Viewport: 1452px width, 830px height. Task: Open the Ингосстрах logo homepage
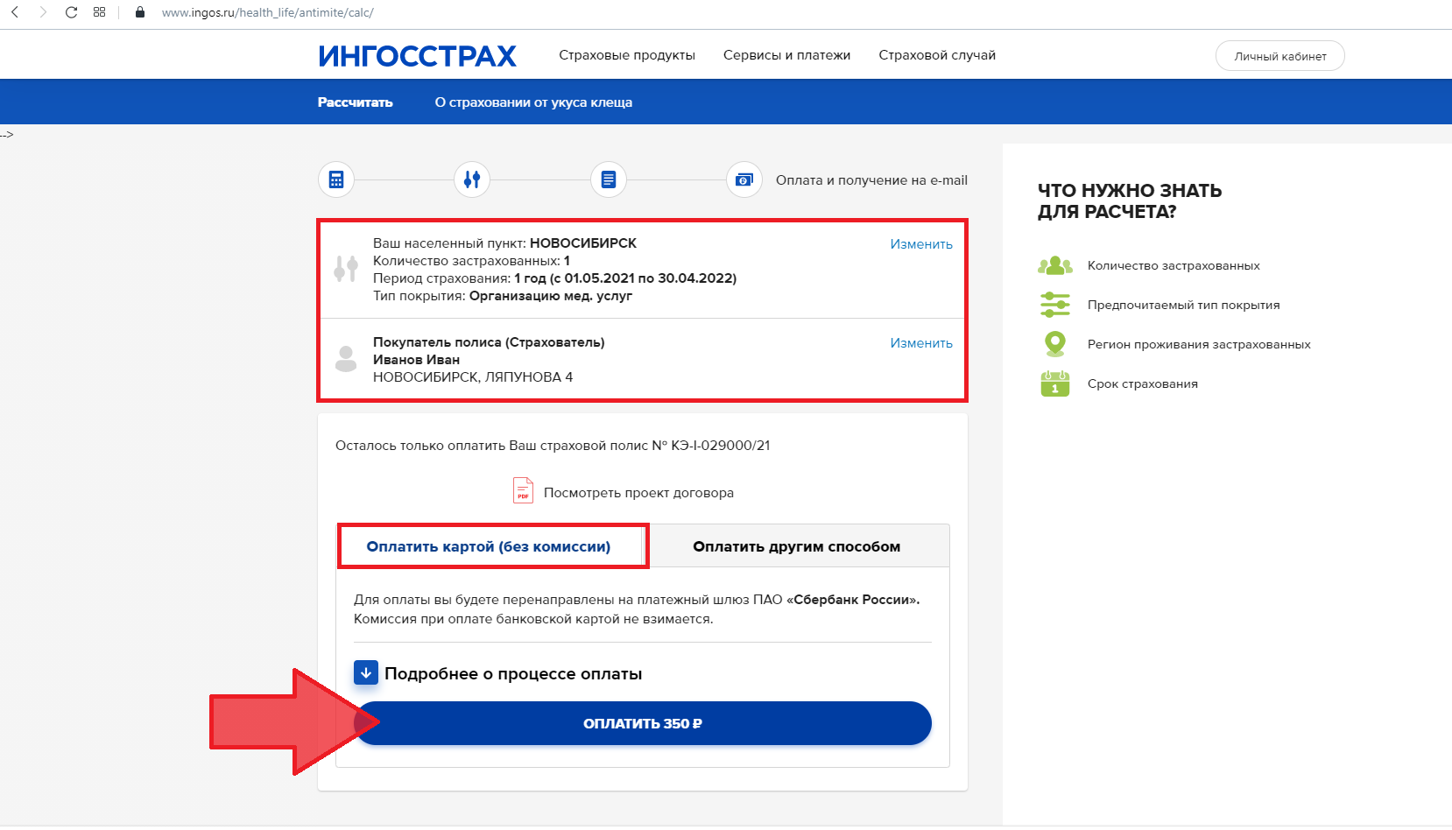point(418,56)
